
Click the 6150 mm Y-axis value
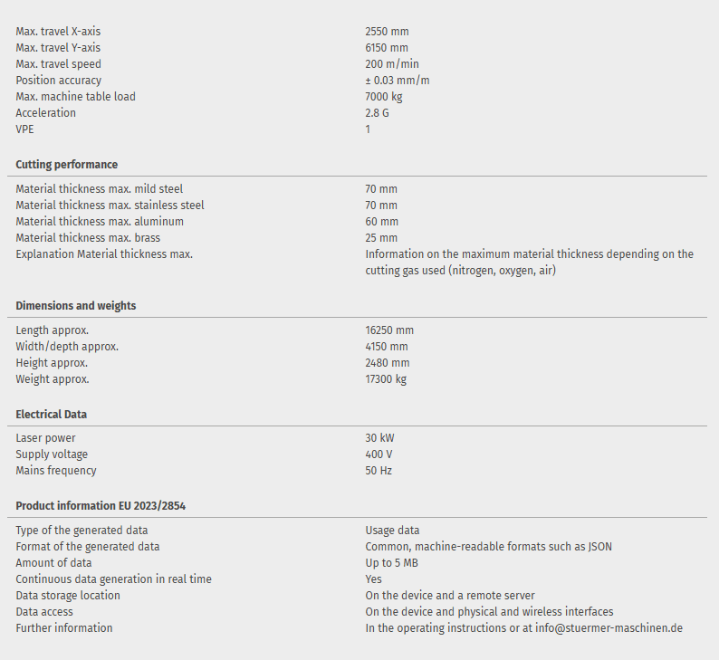tap(387, 48)
